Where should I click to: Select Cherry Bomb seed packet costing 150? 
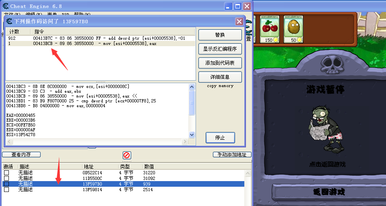(270, 29)
